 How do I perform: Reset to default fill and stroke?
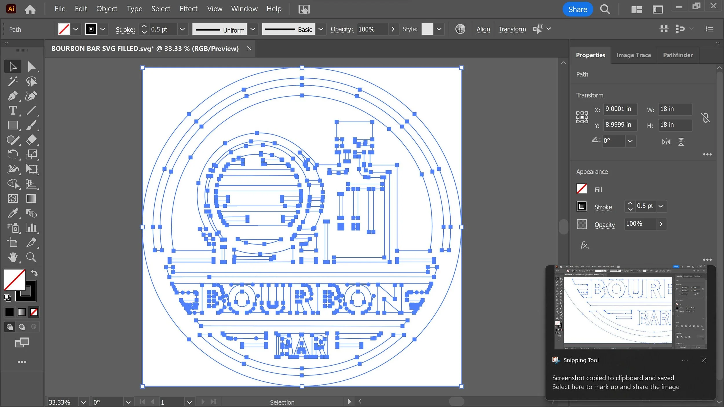pyautogui.click(x=8, y=297)
